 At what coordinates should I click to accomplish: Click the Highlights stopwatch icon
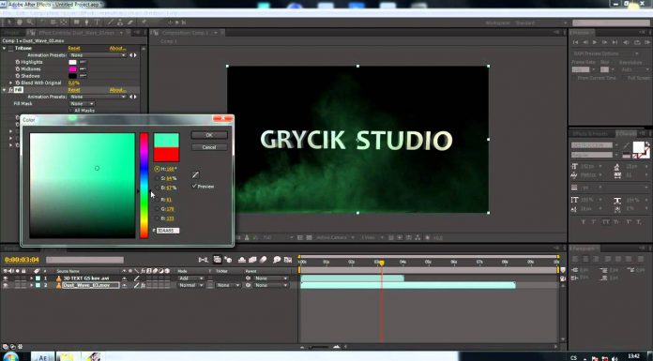pyautogui.click(x=18, y=62)
